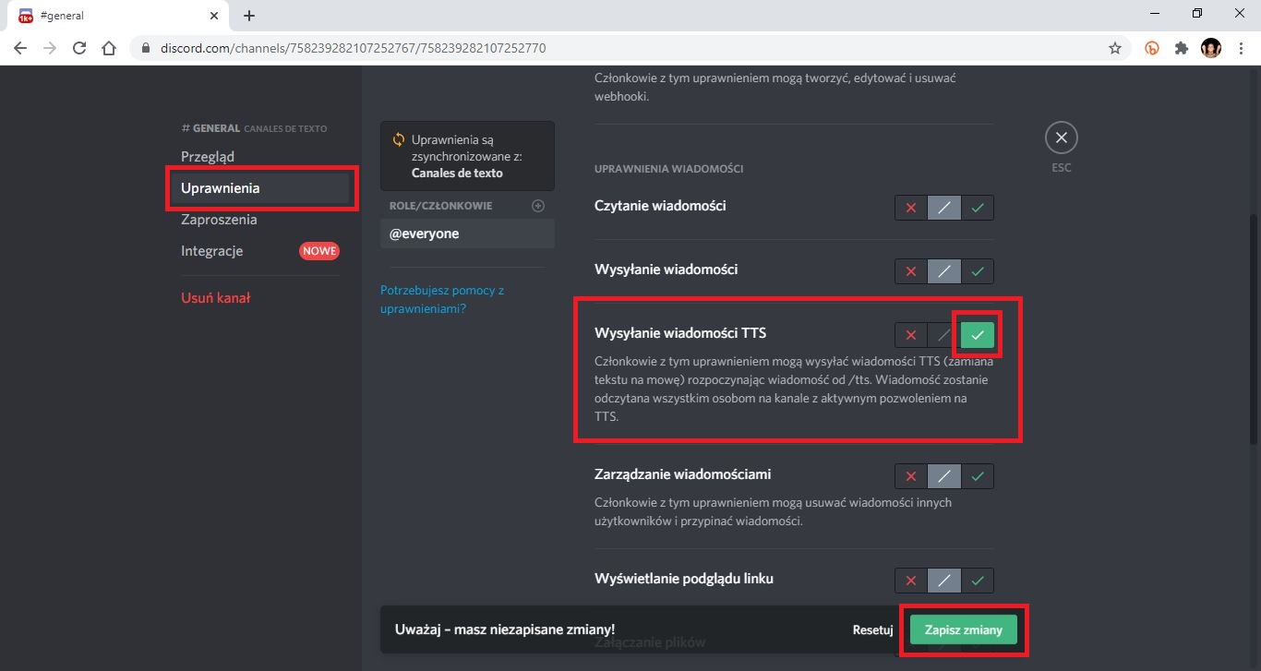Open the Chrome profile avatar
This screenshot has height=671, width=1261.
[1211, 48]
